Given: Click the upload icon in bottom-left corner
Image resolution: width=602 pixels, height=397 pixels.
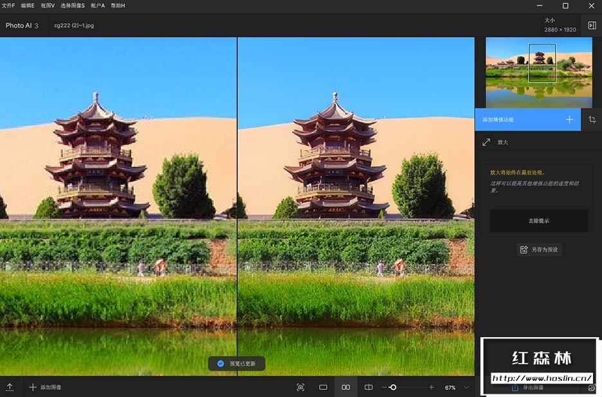Looking at the screenshot, I should (x=10, y=387).
